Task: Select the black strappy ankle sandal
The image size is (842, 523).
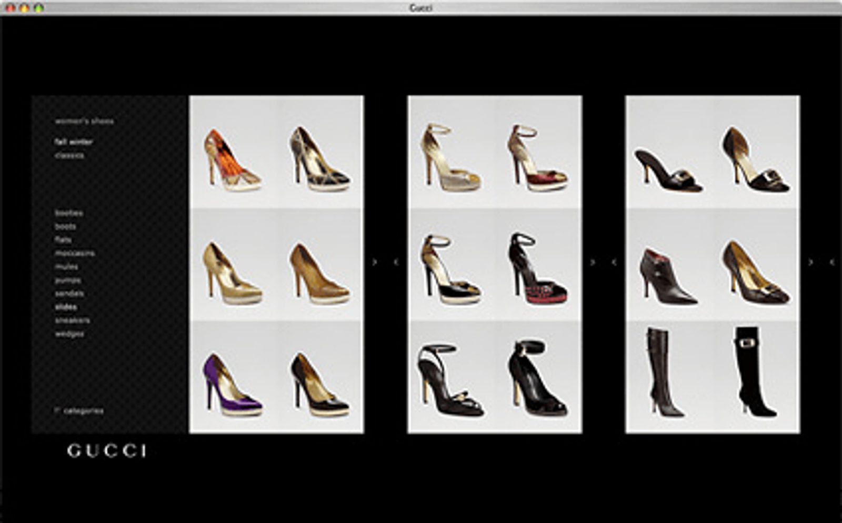Action: [x=450, y=380]
